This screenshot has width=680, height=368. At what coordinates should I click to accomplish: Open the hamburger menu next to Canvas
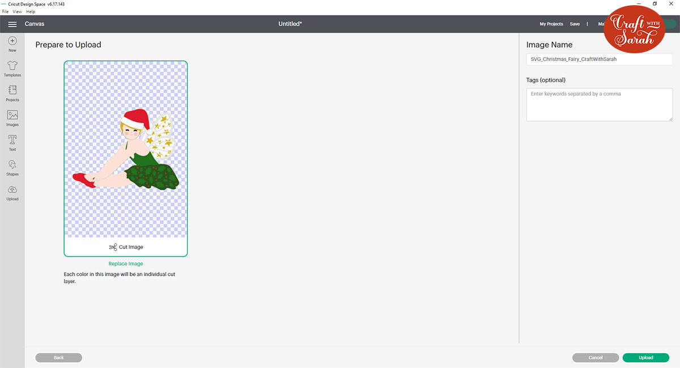tap(12, 24)
